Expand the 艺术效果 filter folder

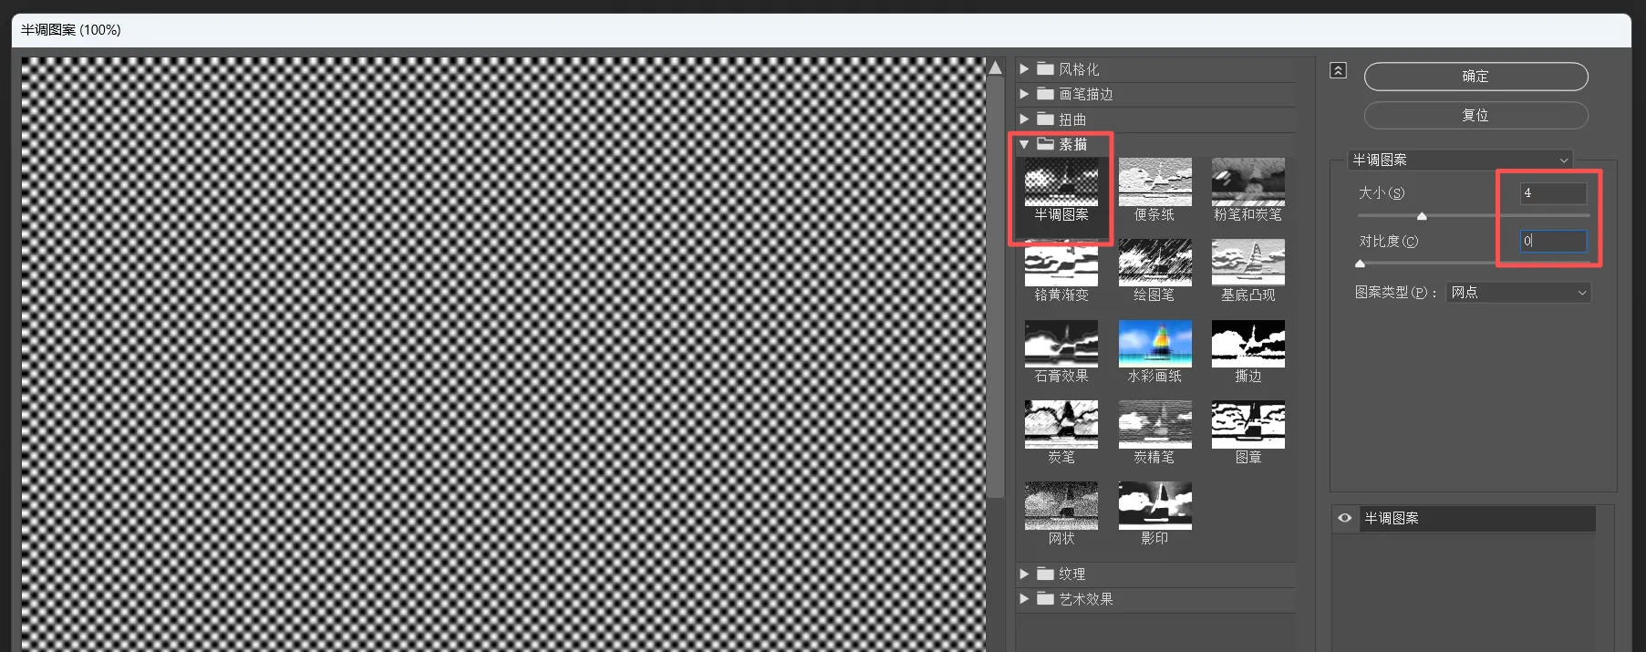point(1024,599)
